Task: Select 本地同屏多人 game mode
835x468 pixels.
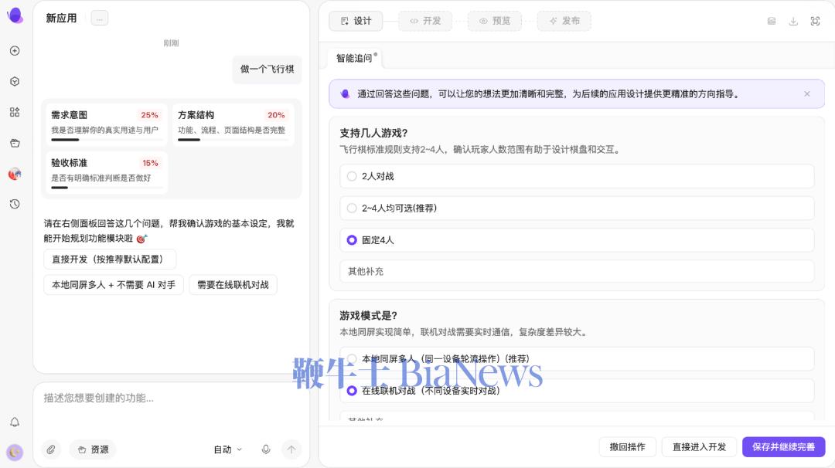Action: tap(577, 359)
